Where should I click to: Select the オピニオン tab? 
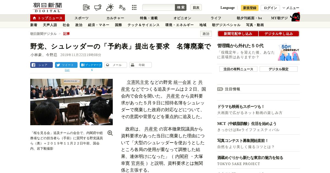pos(182,18)
